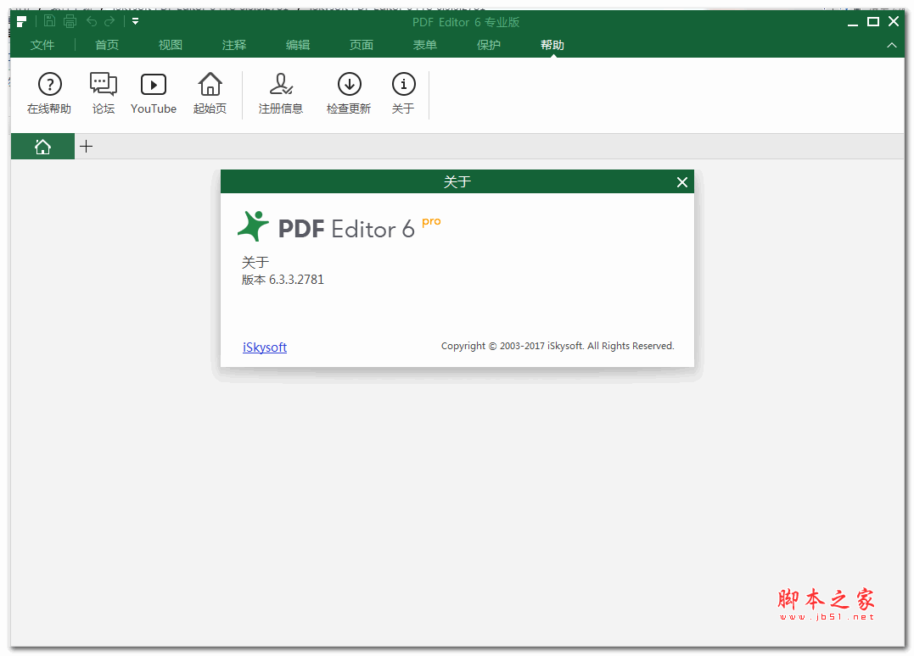
Task: Click the copyright text in About dialog
Action: 558,346
